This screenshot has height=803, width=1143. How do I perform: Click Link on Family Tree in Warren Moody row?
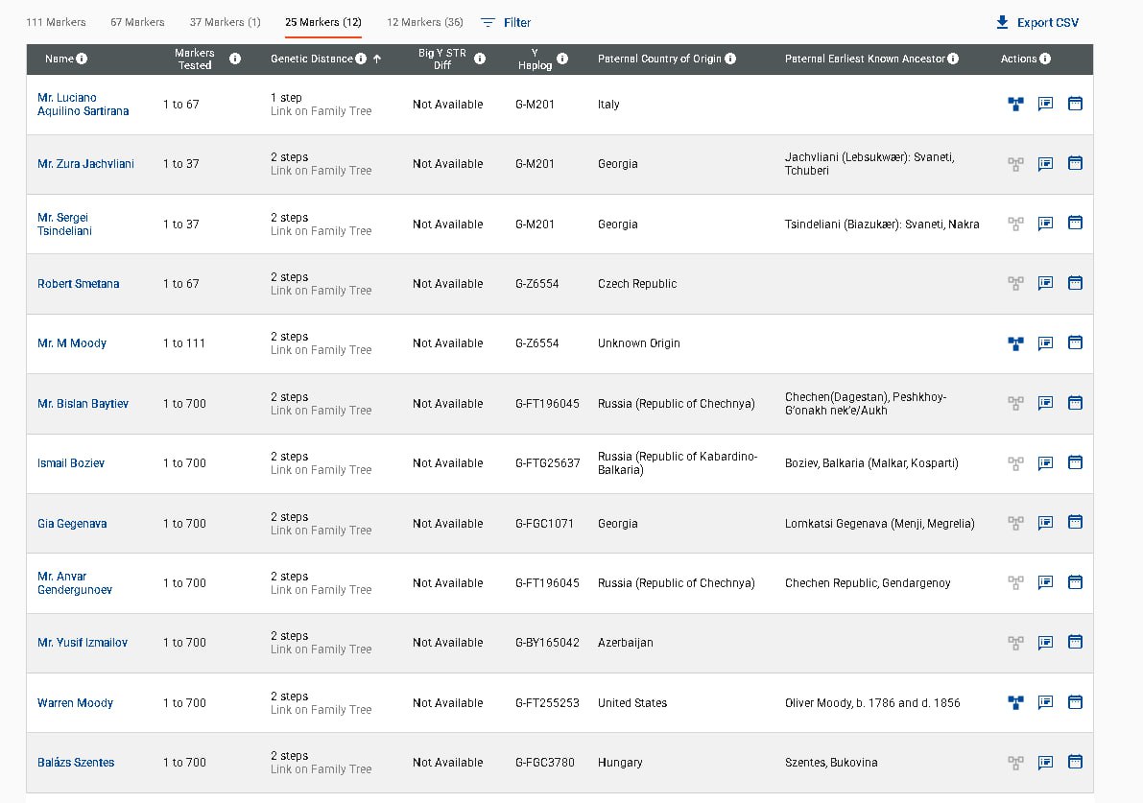[x=321, y=709]
